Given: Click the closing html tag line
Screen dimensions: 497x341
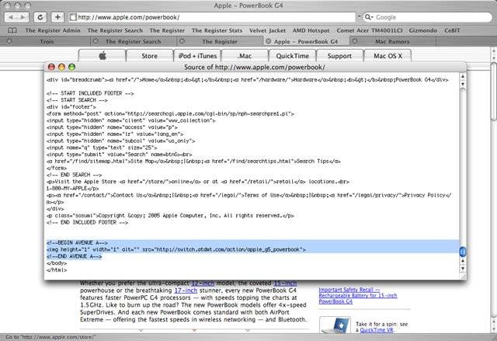Looking at the screenshot, I should 57,270.
